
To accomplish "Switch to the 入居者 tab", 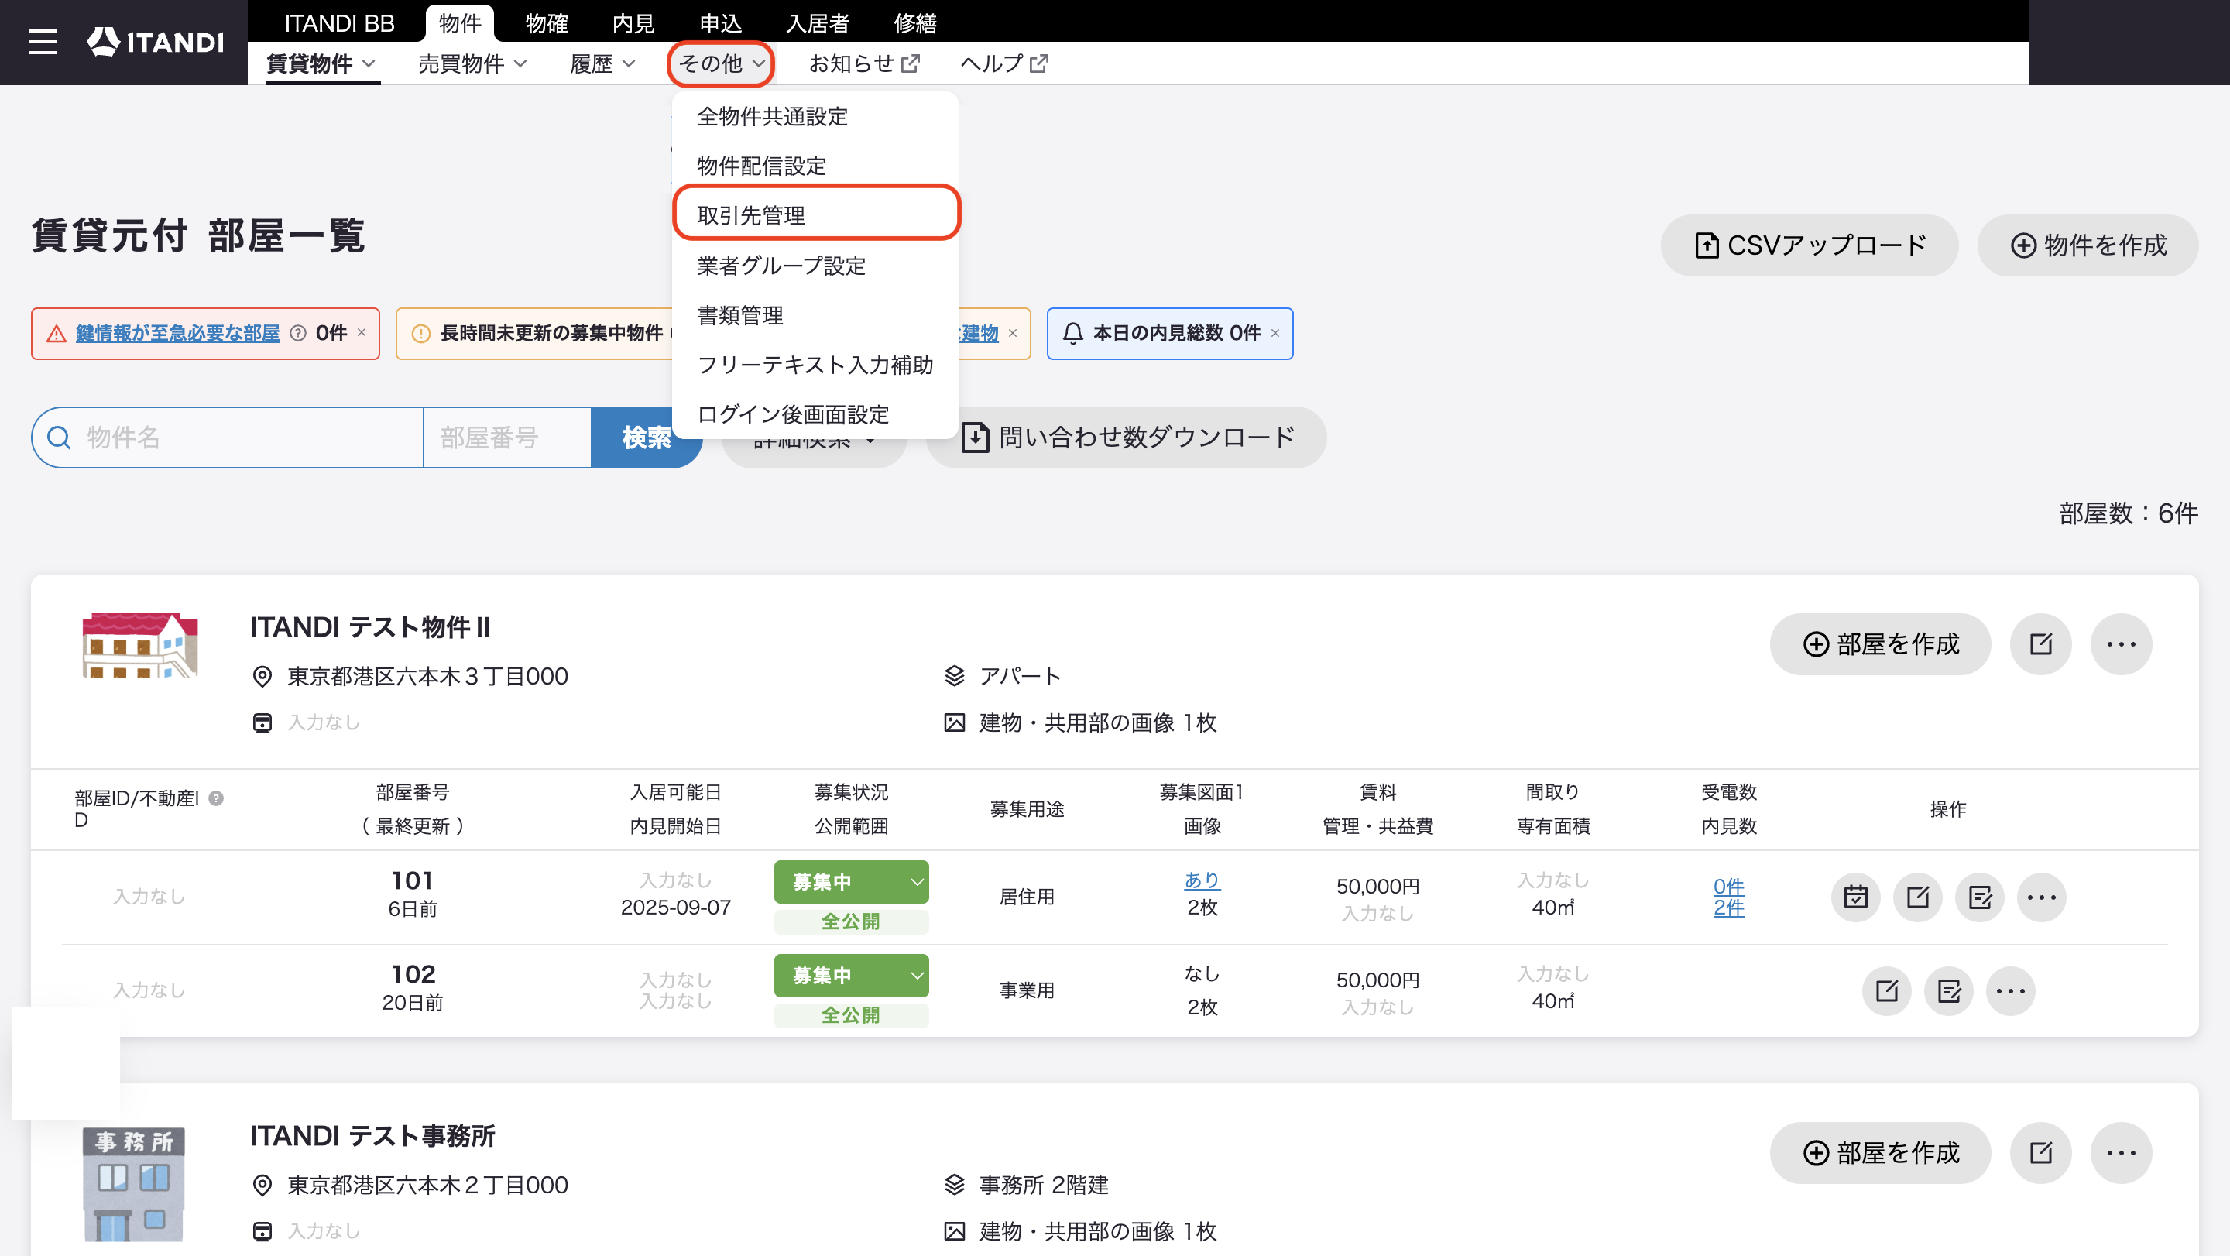I will tap(817, 23).
